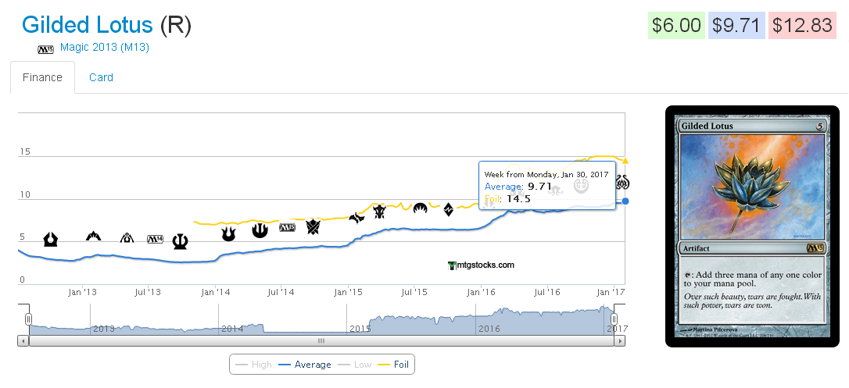Click the 2015 label in navigator

tap(360, 328)
